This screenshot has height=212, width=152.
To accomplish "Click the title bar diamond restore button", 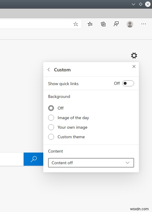I will point(141,4).
